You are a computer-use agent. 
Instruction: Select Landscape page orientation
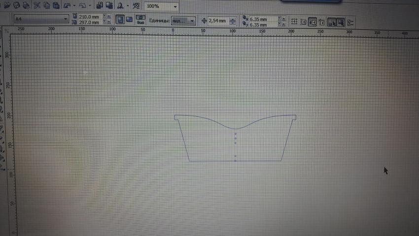tap(129, 20)
